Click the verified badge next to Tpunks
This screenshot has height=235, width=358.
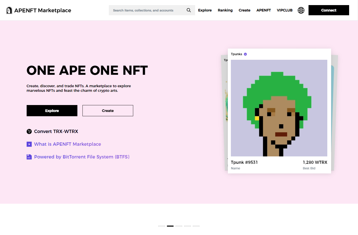[245, 54]
